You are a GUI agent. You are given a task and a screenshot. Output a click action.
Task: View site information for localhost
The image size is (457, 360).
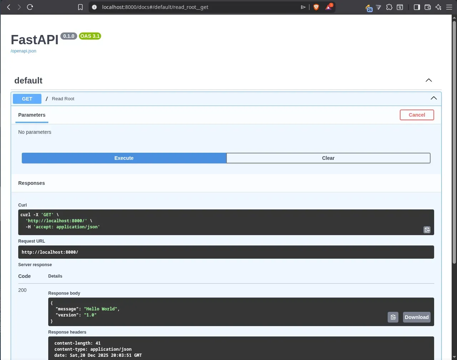(x=94, y=7)
